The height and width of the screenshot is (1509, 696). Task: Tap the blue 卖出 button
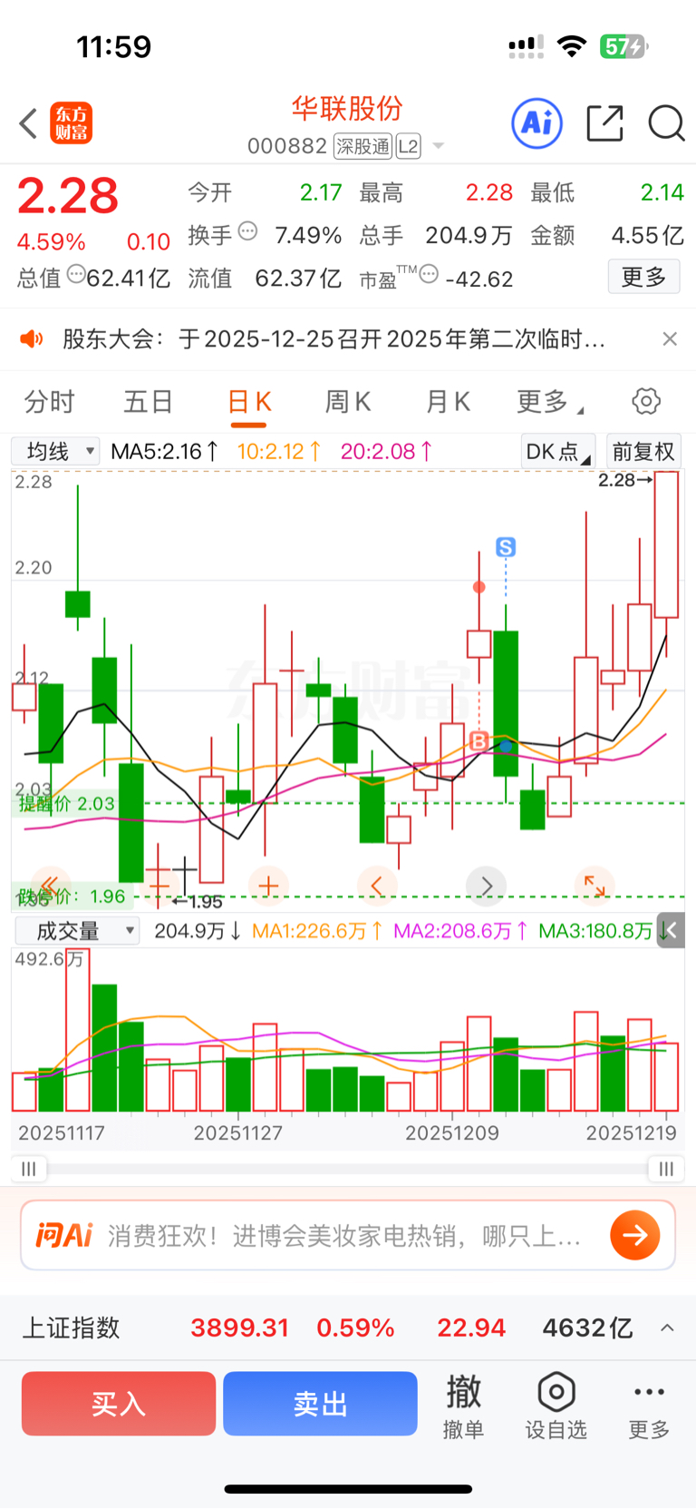320,1404
